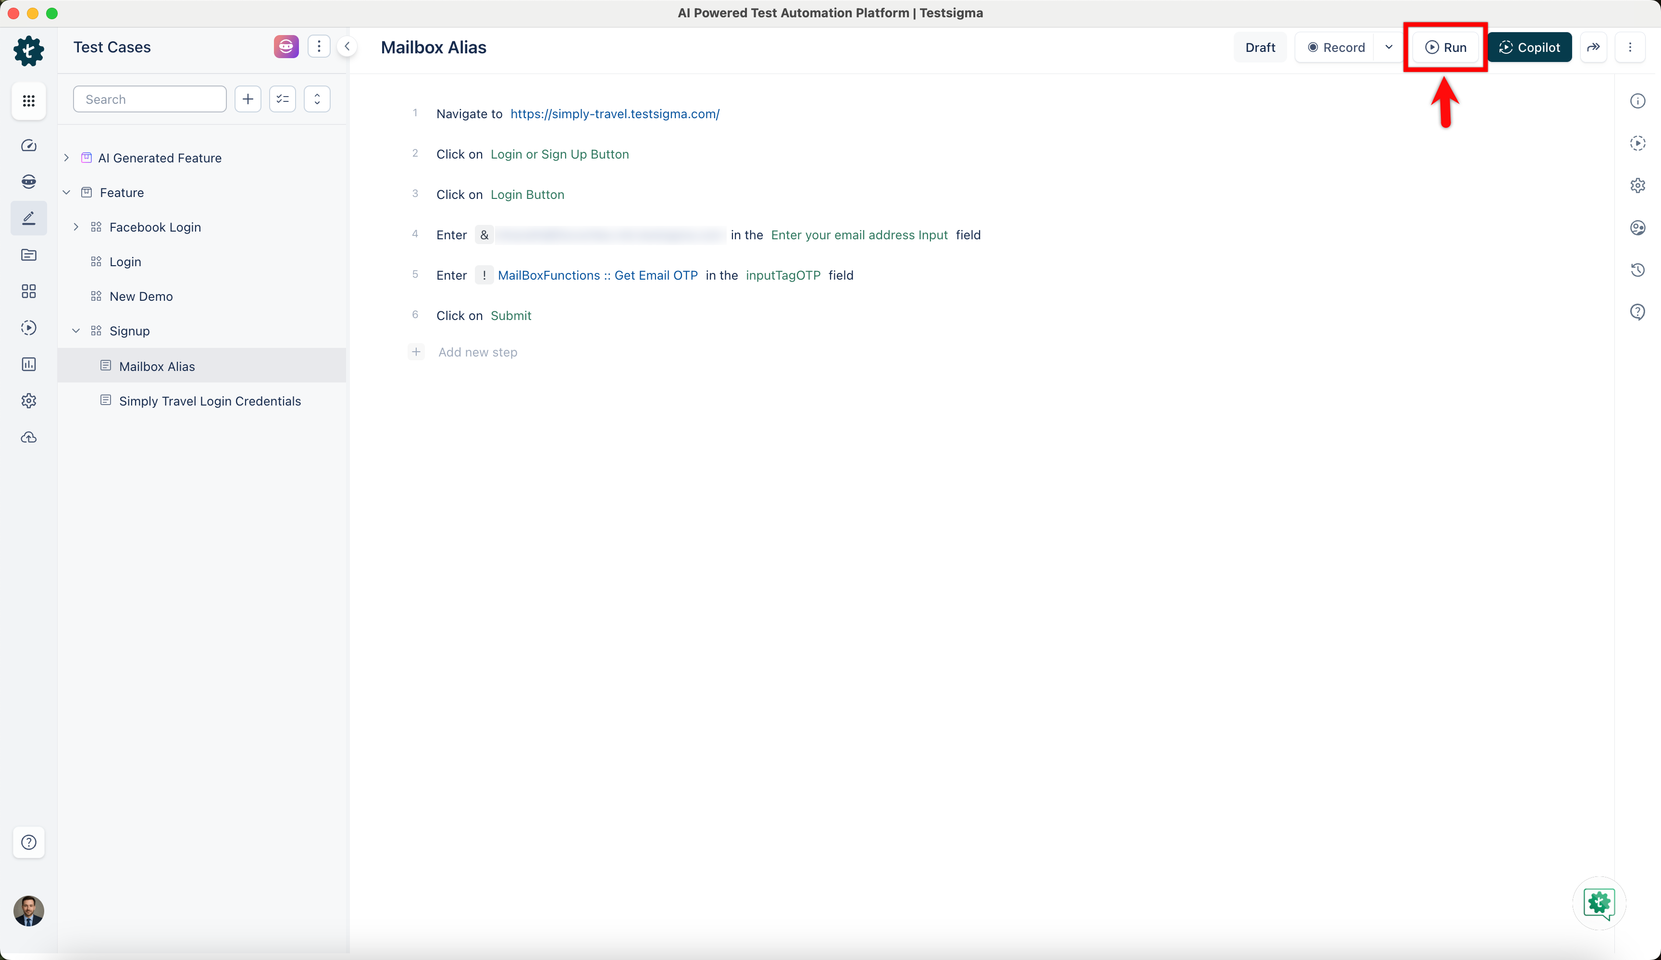The width and height of the screenshot is (1661, 960).
Task: Open the Record dropdown arrow
Action: pyautogui.click(x=1389, y=48)
